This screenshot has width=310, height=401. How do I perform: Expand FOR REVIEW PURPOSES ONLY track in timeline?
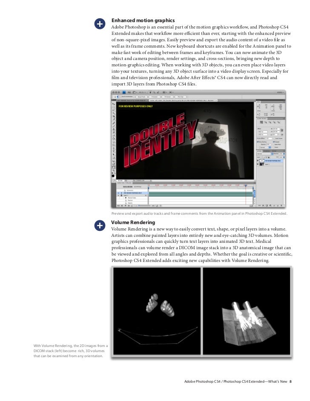coord(118,193)
